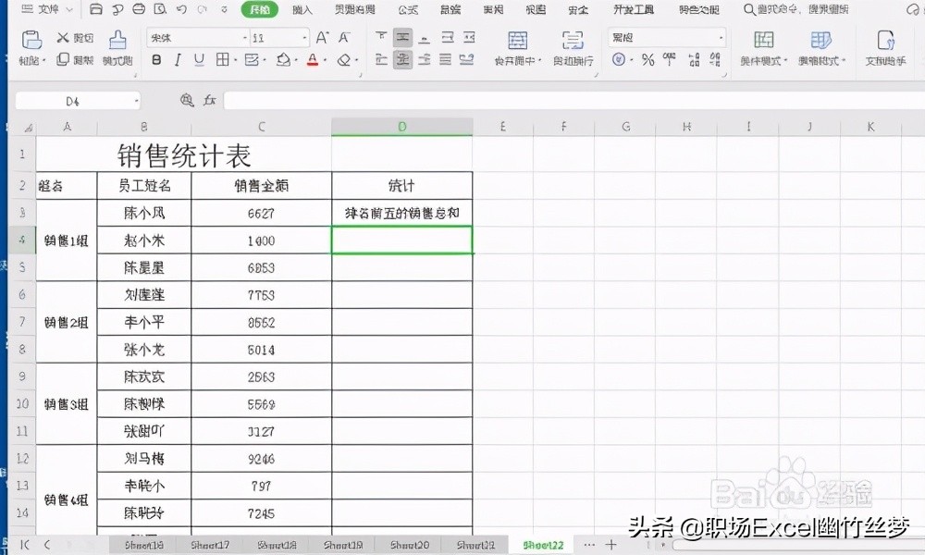
Task: Select the 开始 (Home) ribbon tab
Action: [x=260, y=9]
